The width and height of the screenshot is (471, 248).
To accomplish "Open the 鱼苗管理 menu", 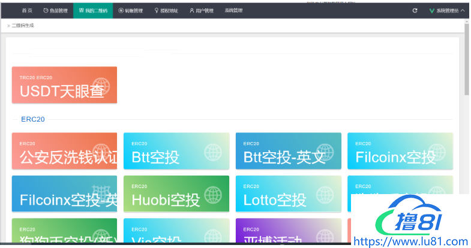I will point(55,11).
